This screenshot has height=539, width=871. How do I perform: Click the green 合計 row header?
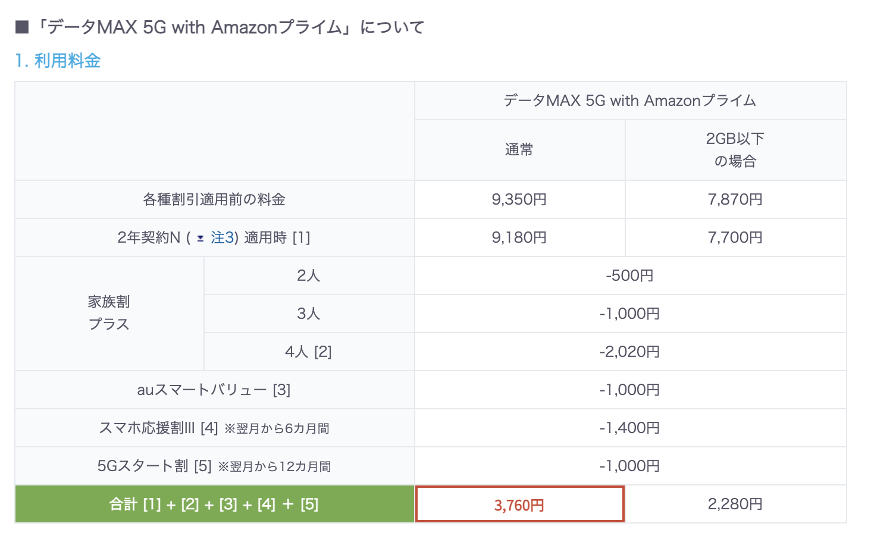[215, 504]
